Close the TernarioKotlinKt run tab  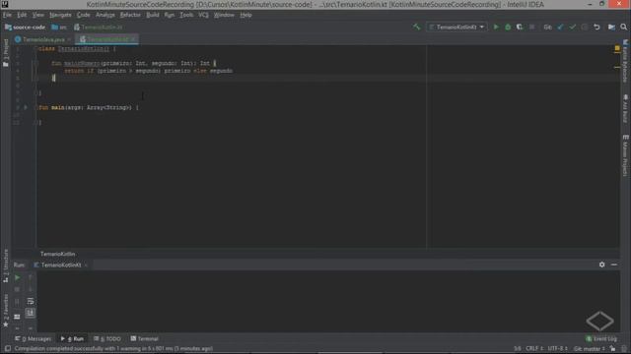coord(86,265)
